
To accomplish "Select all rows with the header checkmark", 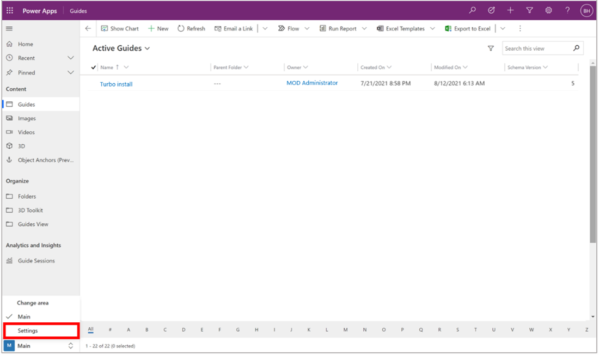I will tap(93, 67).
